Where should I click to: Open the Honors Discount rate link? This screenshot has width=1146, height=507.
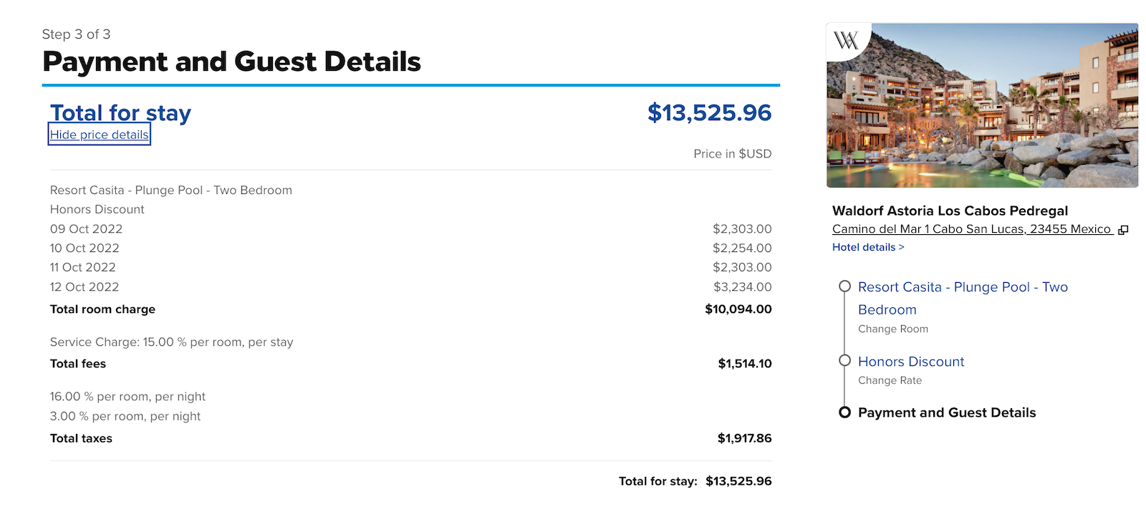(911, 362)
